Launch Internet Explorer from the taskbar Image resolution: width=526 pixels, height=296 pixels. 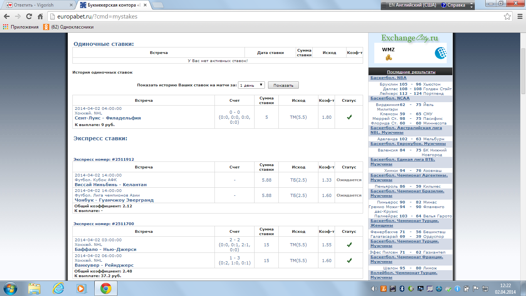pyautogui.click(x=58, y=288)
